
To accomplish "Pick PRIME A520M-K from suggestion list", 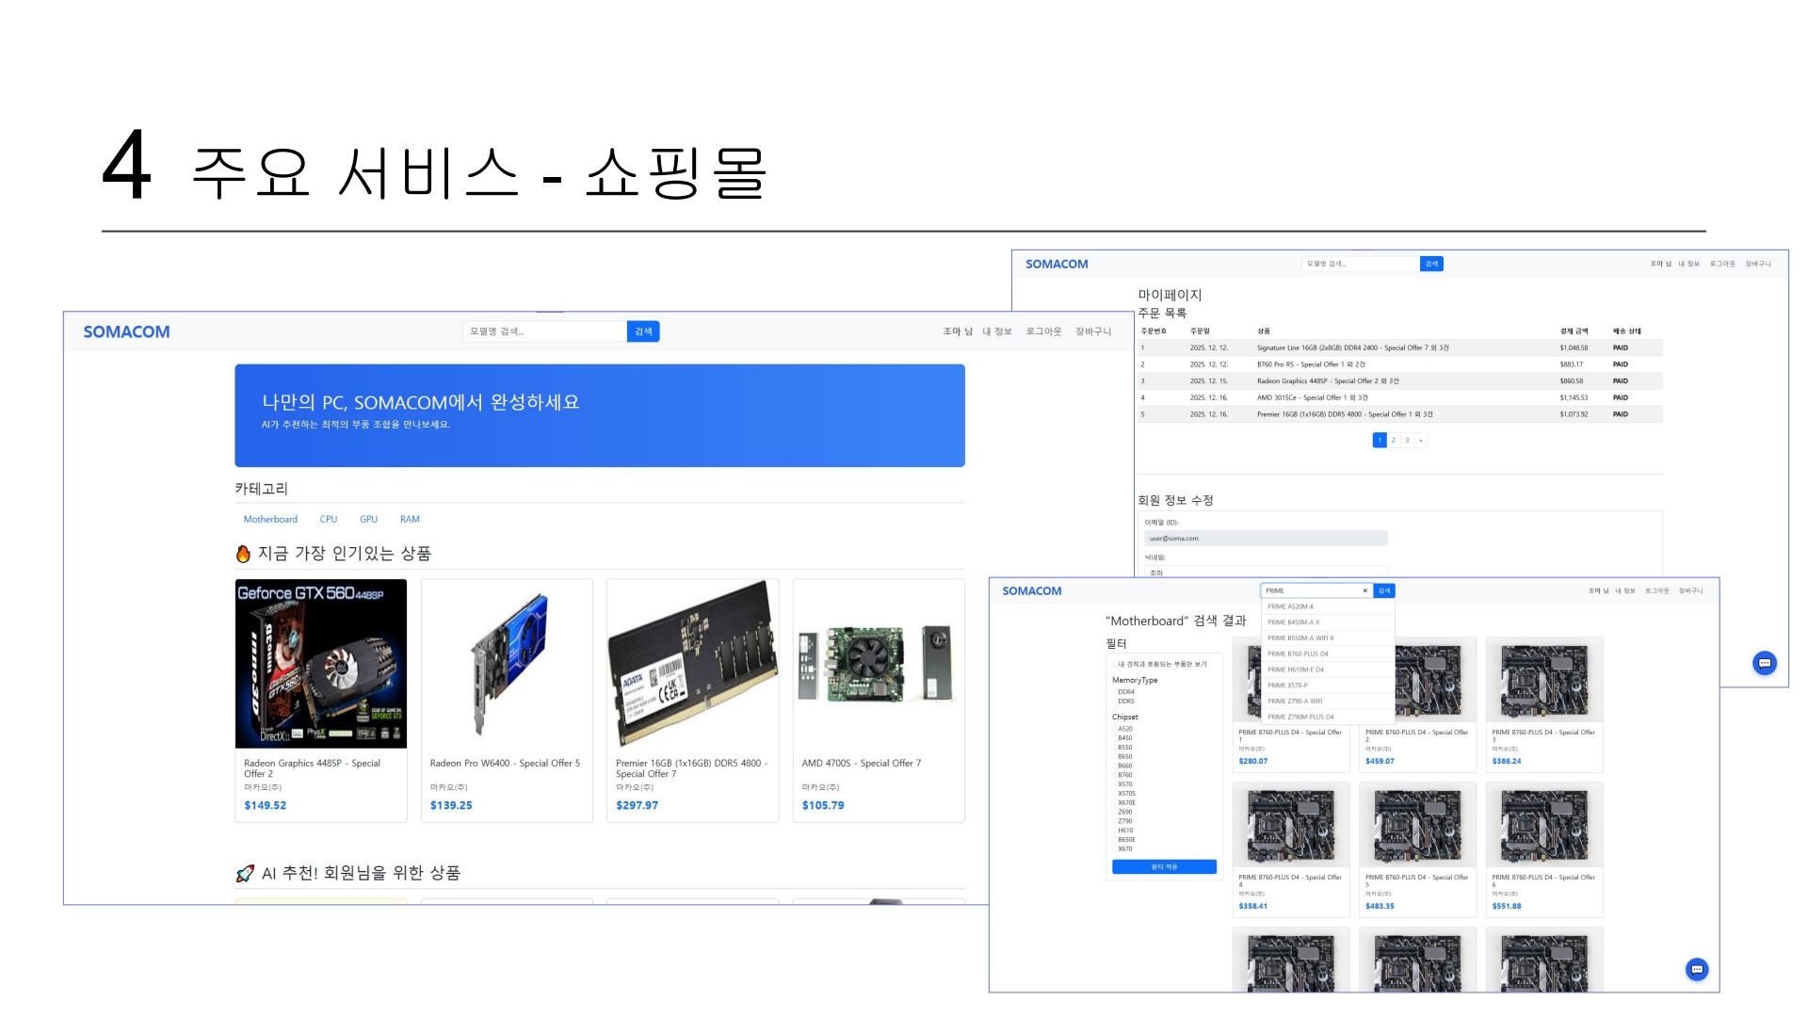I will point(1290,606).
